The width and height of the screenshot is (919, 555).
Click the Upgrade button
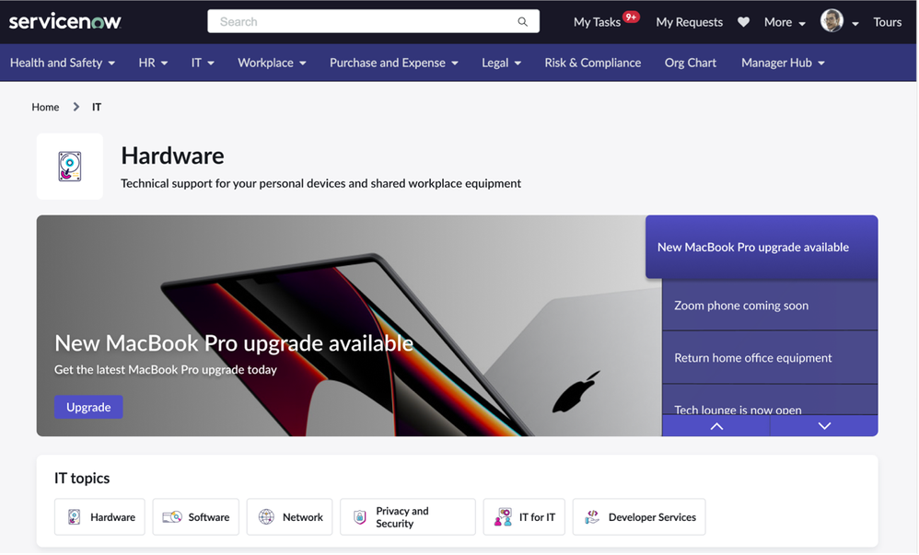click(88, 407)
